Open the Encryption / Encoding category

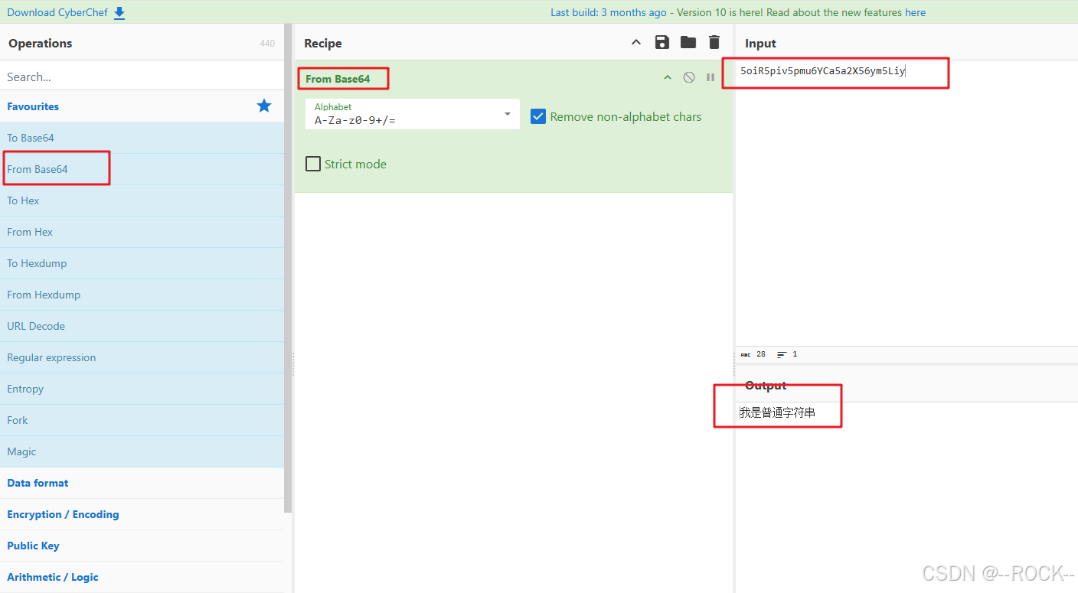tap(63, 514)
